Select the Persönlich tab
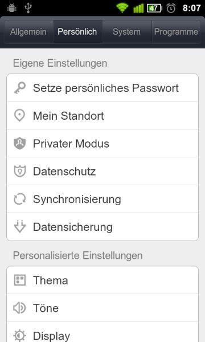205x342 pixels. 77,32
